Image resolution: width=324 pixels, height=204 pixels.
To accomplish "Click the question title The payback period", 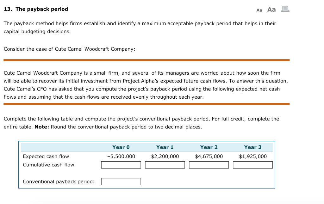I will tap(41, 9).
